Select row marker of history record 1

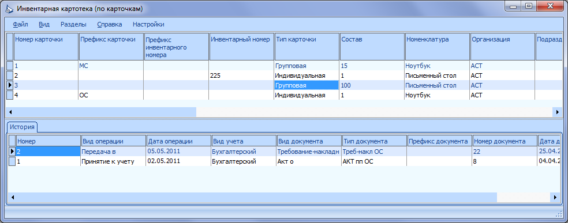coord(12,161)
